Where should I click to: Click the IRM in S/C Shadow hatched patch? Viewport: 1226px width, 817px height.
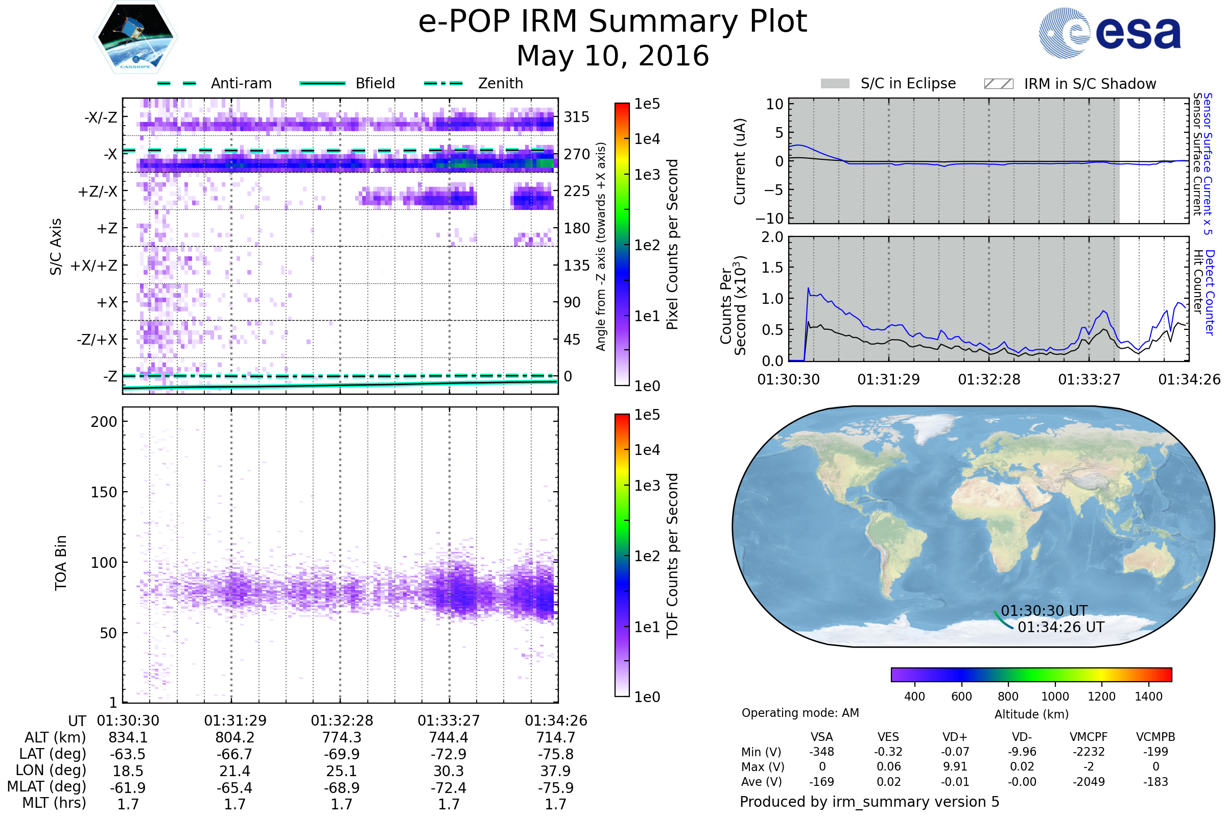[x=998, y=84]
